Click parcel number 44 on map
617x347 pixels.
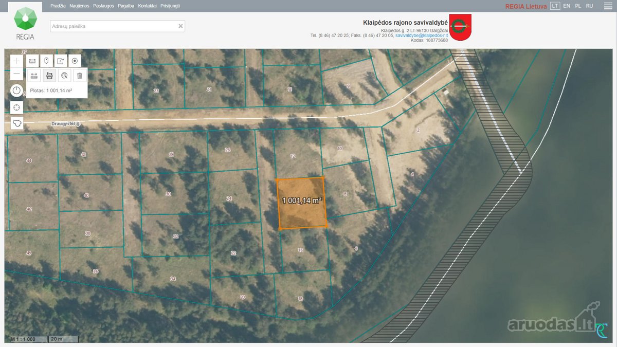(29, 161)
